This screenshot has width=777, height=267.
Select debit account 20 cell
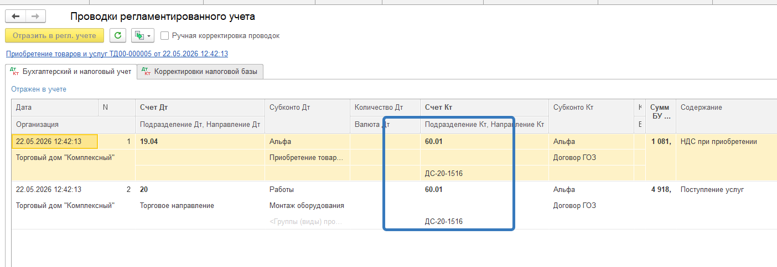[200, 189]
